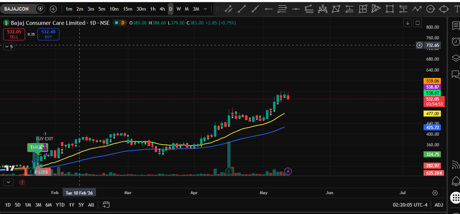Click the maximize chart brackets icon
460x214 pixels.
pos(418,22)
